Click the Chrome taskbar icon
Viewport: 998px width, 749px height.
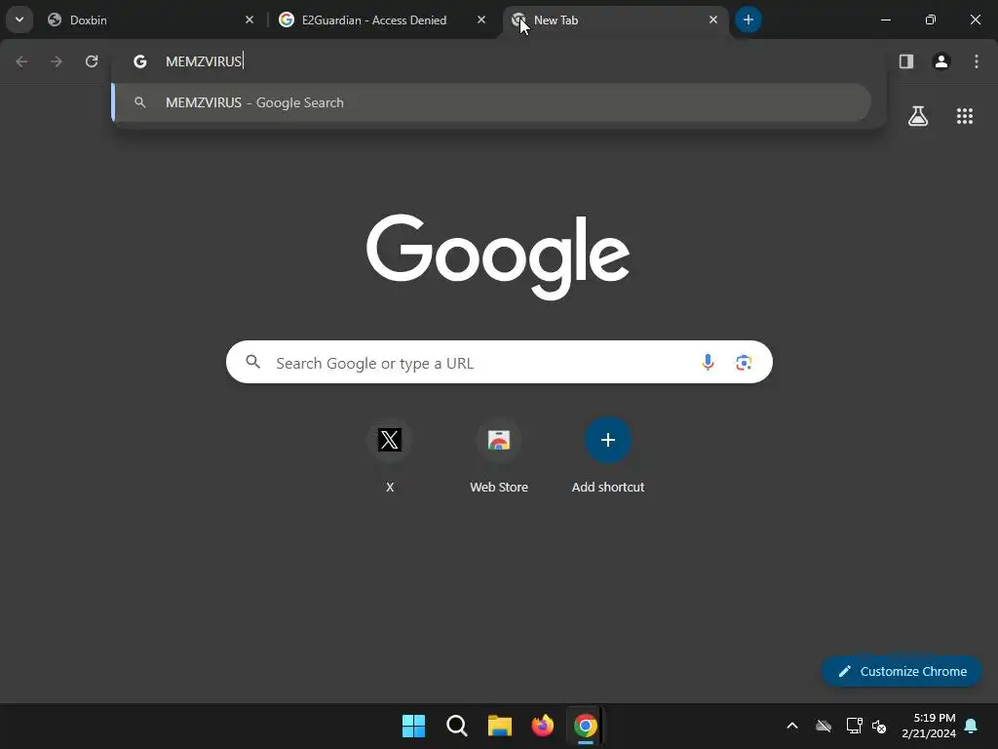586,726
